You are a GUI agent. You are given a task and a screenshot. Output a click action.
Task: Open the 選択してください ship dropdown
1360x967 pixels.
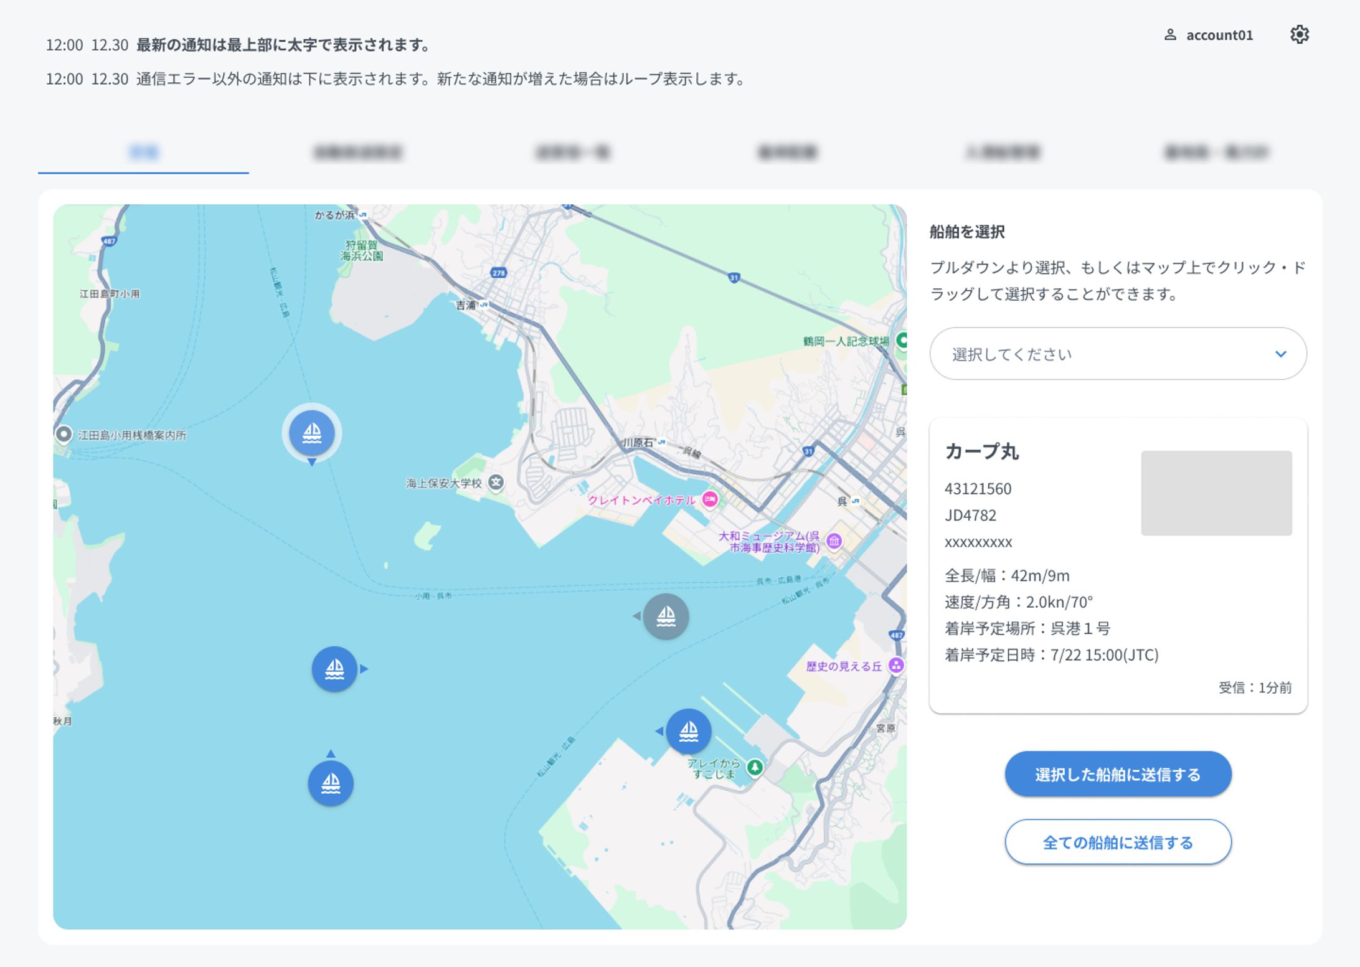click(1118, 354)
